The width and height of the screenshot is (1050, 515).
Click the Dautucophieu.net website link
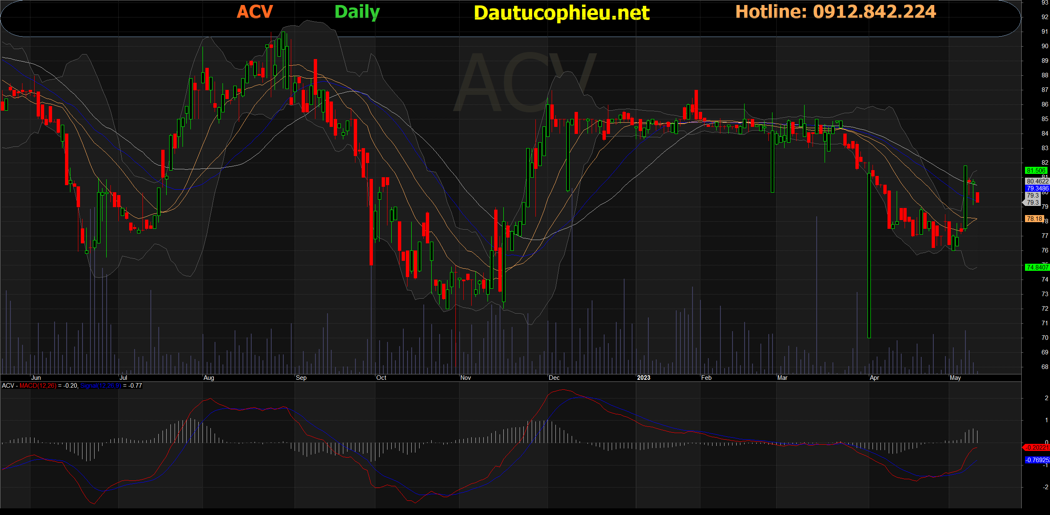[x=561, y=13]
